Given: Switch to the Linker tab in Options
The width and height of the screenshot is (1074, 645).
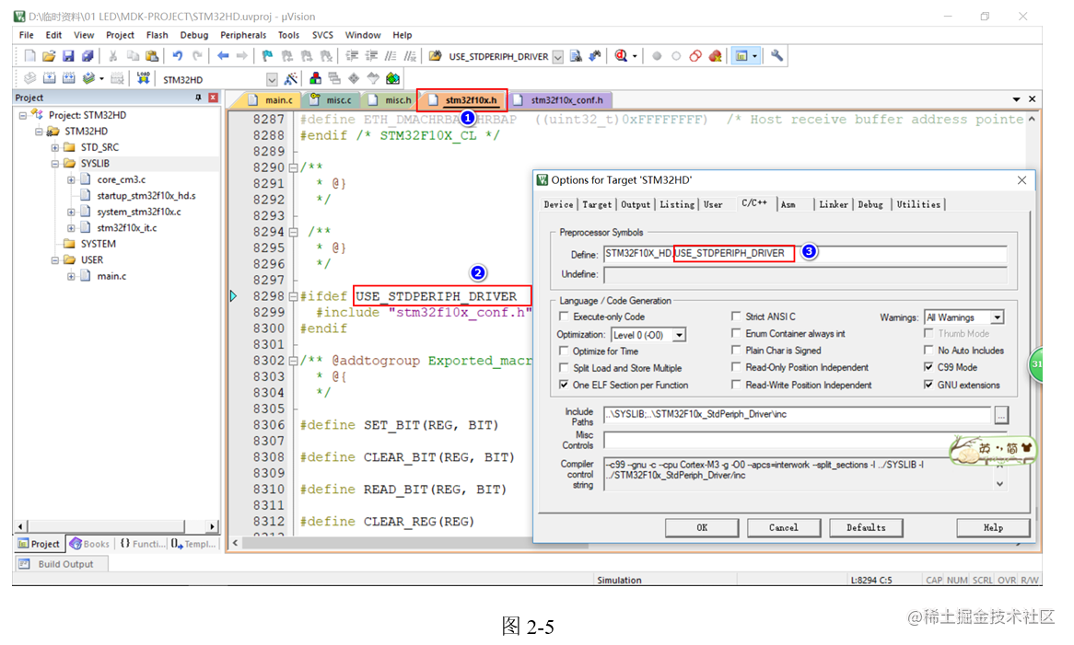Looking at the screenshot, I should pos(833,204).
